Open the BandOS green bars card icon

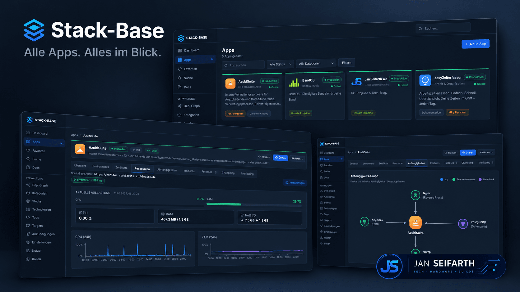coord(294,83)
